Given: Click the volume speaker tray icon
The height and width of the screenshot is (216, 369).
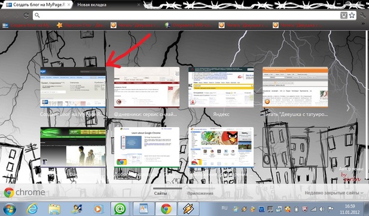Looking at the screenshot, I should pos(322,209).
